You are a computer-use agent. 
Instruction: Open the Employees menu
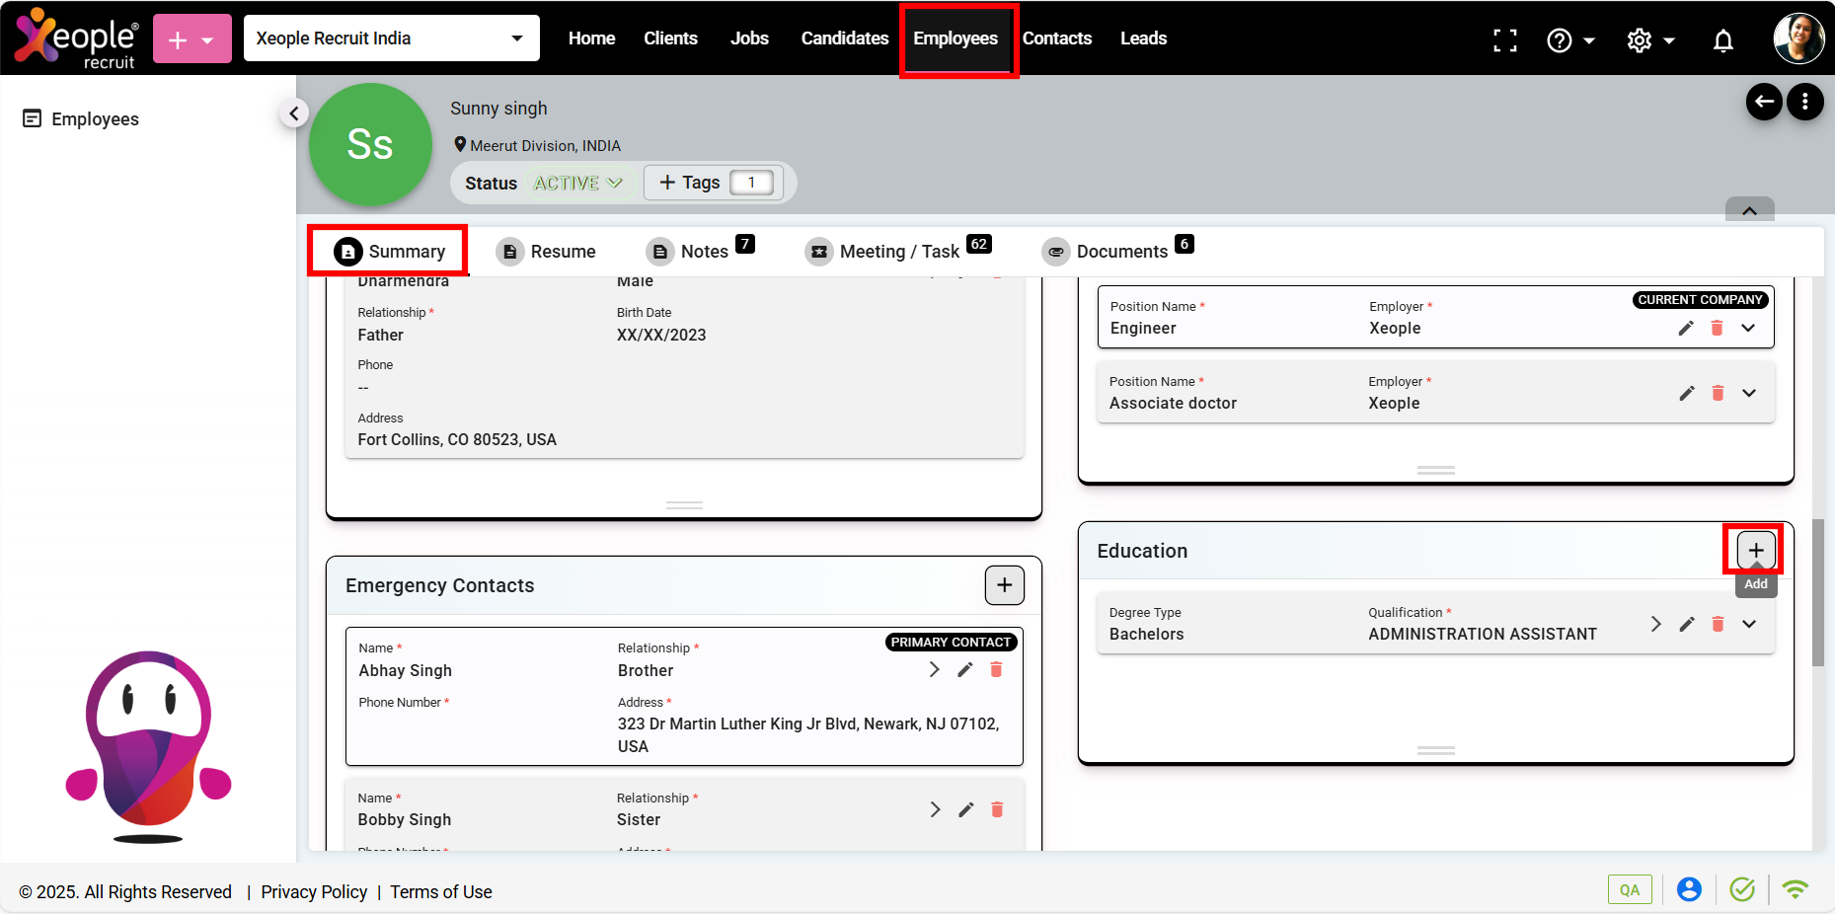pyautogui.click(x=956, y=38)
